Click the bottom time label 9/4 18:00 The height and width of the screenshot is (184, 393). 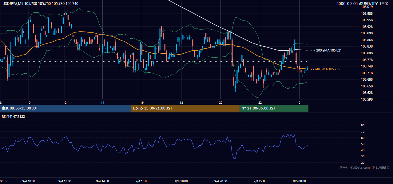pyautogui.click(x=181, y=181)
